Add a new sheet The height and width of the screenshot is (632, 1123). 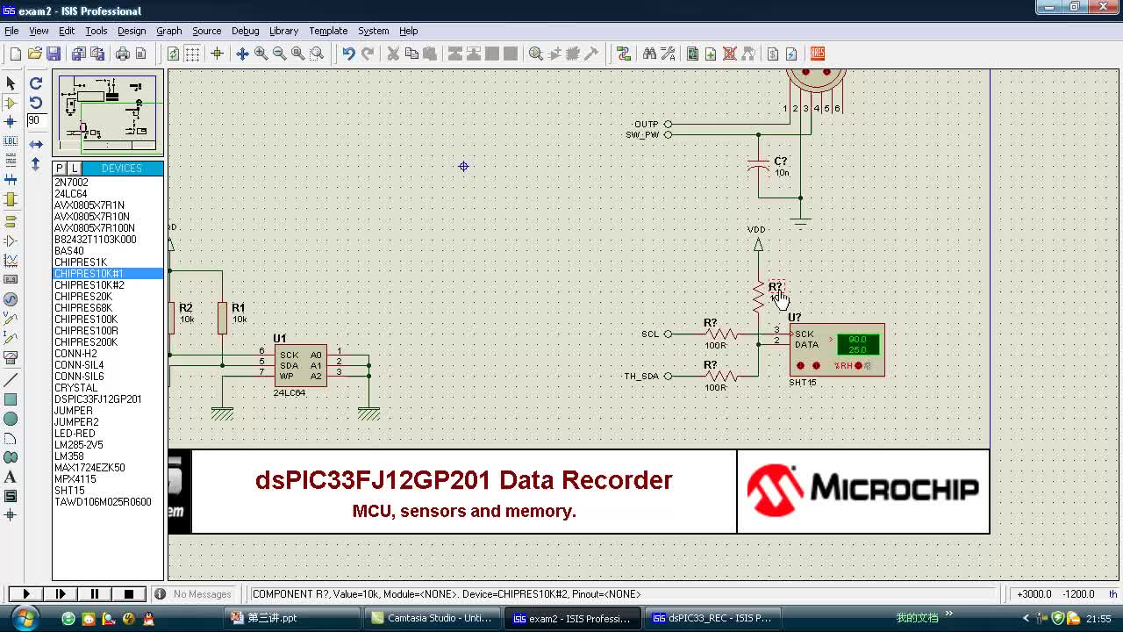coord(711,54)
